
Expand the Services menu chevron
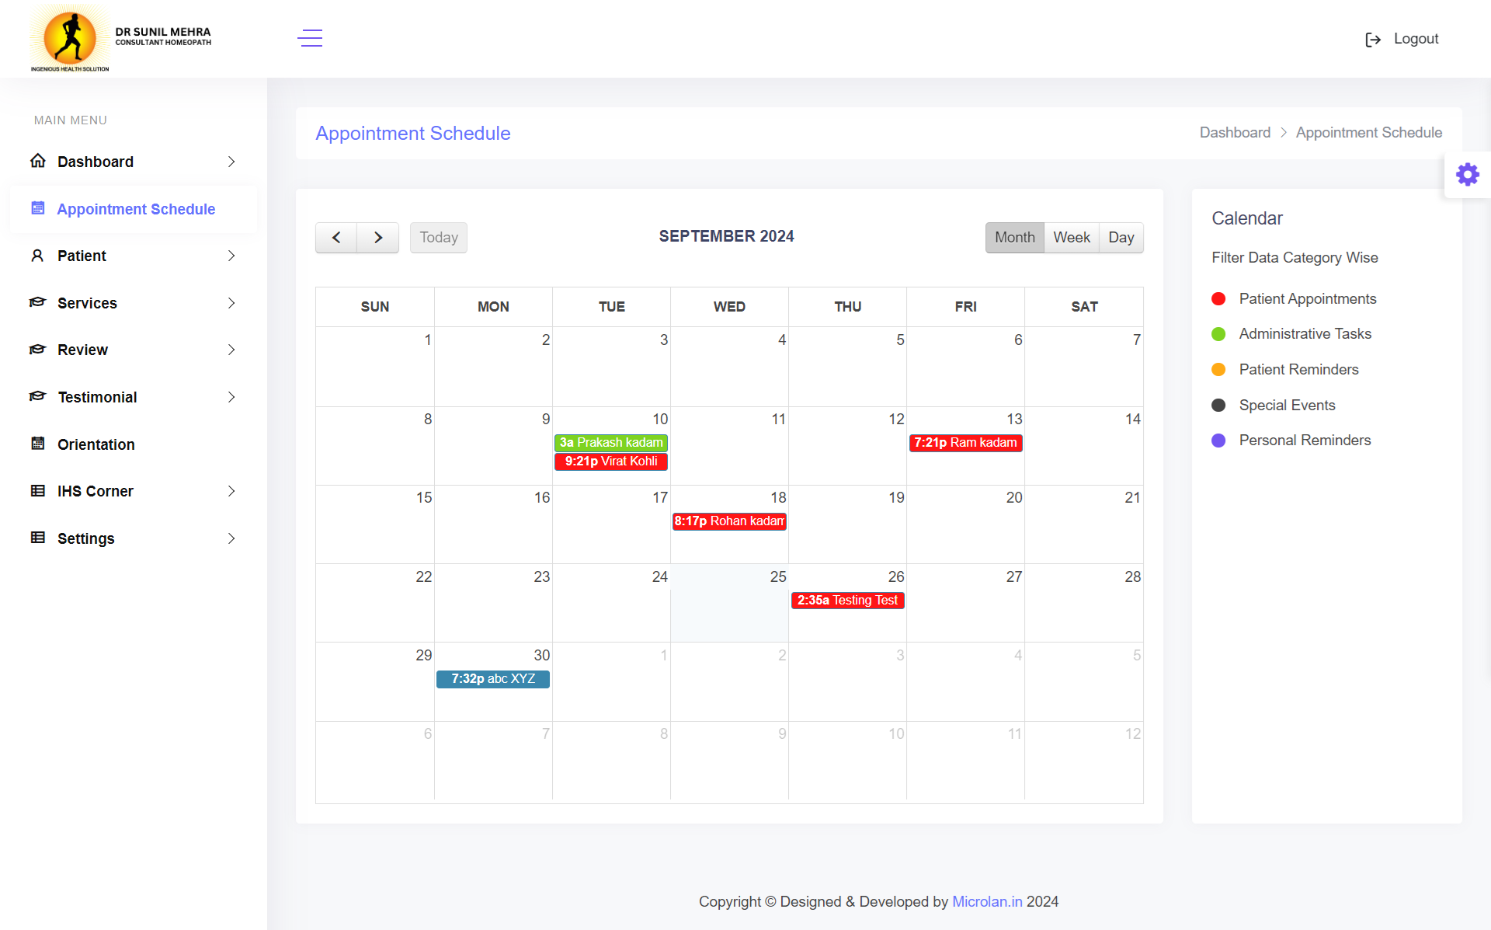click(x=231, y=303)
